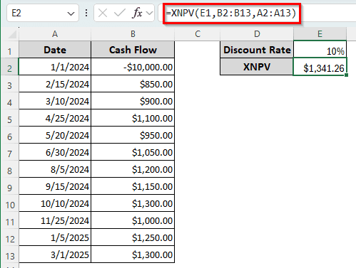Click the fill handle of cell E2
The image size is (356, 268).
tap(346, 75)
